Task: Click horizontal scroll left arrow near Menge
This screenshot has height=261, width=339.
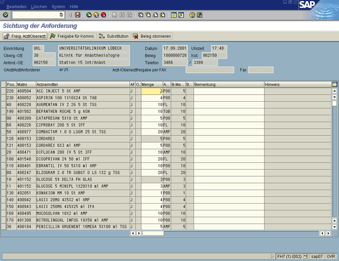Action: point(133,233)
